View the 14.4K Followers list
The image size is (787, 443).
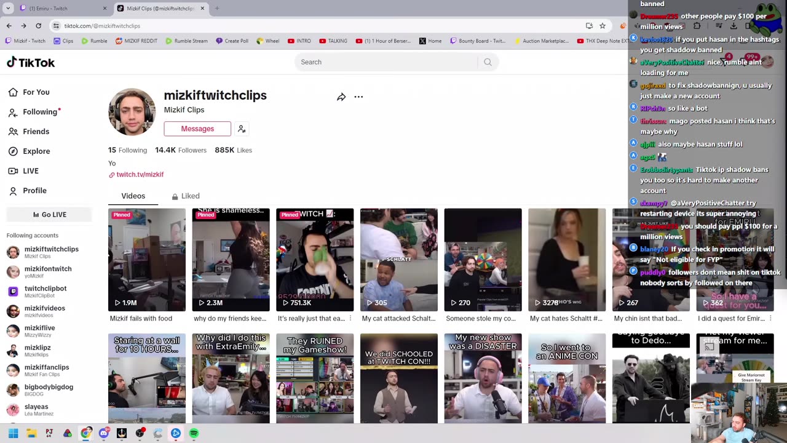coord(181,150)
